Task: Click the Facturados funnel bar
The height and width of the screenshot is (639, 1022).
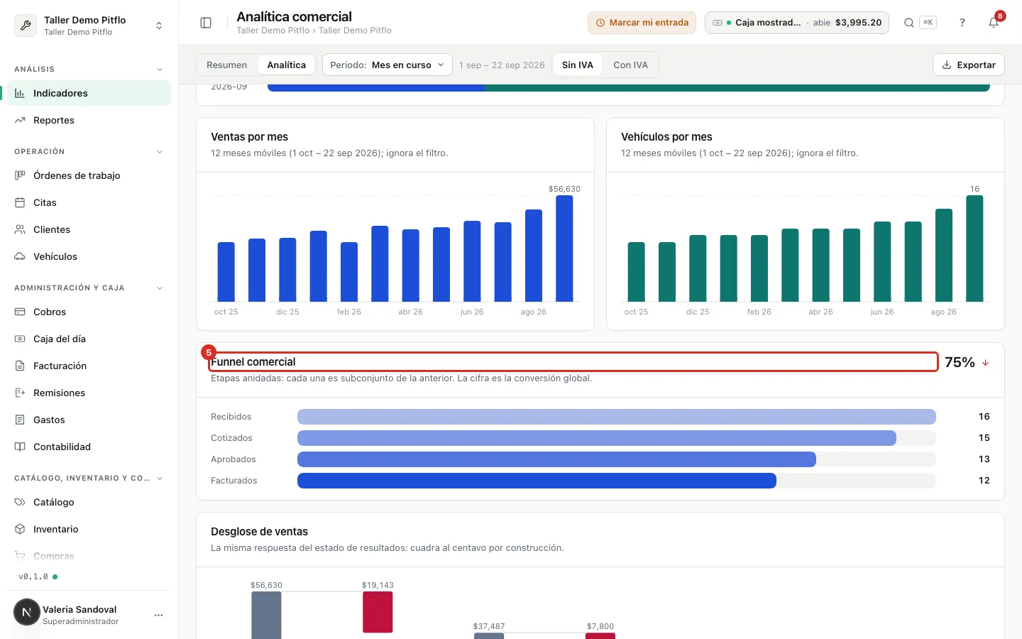Action: pos(537,481)
